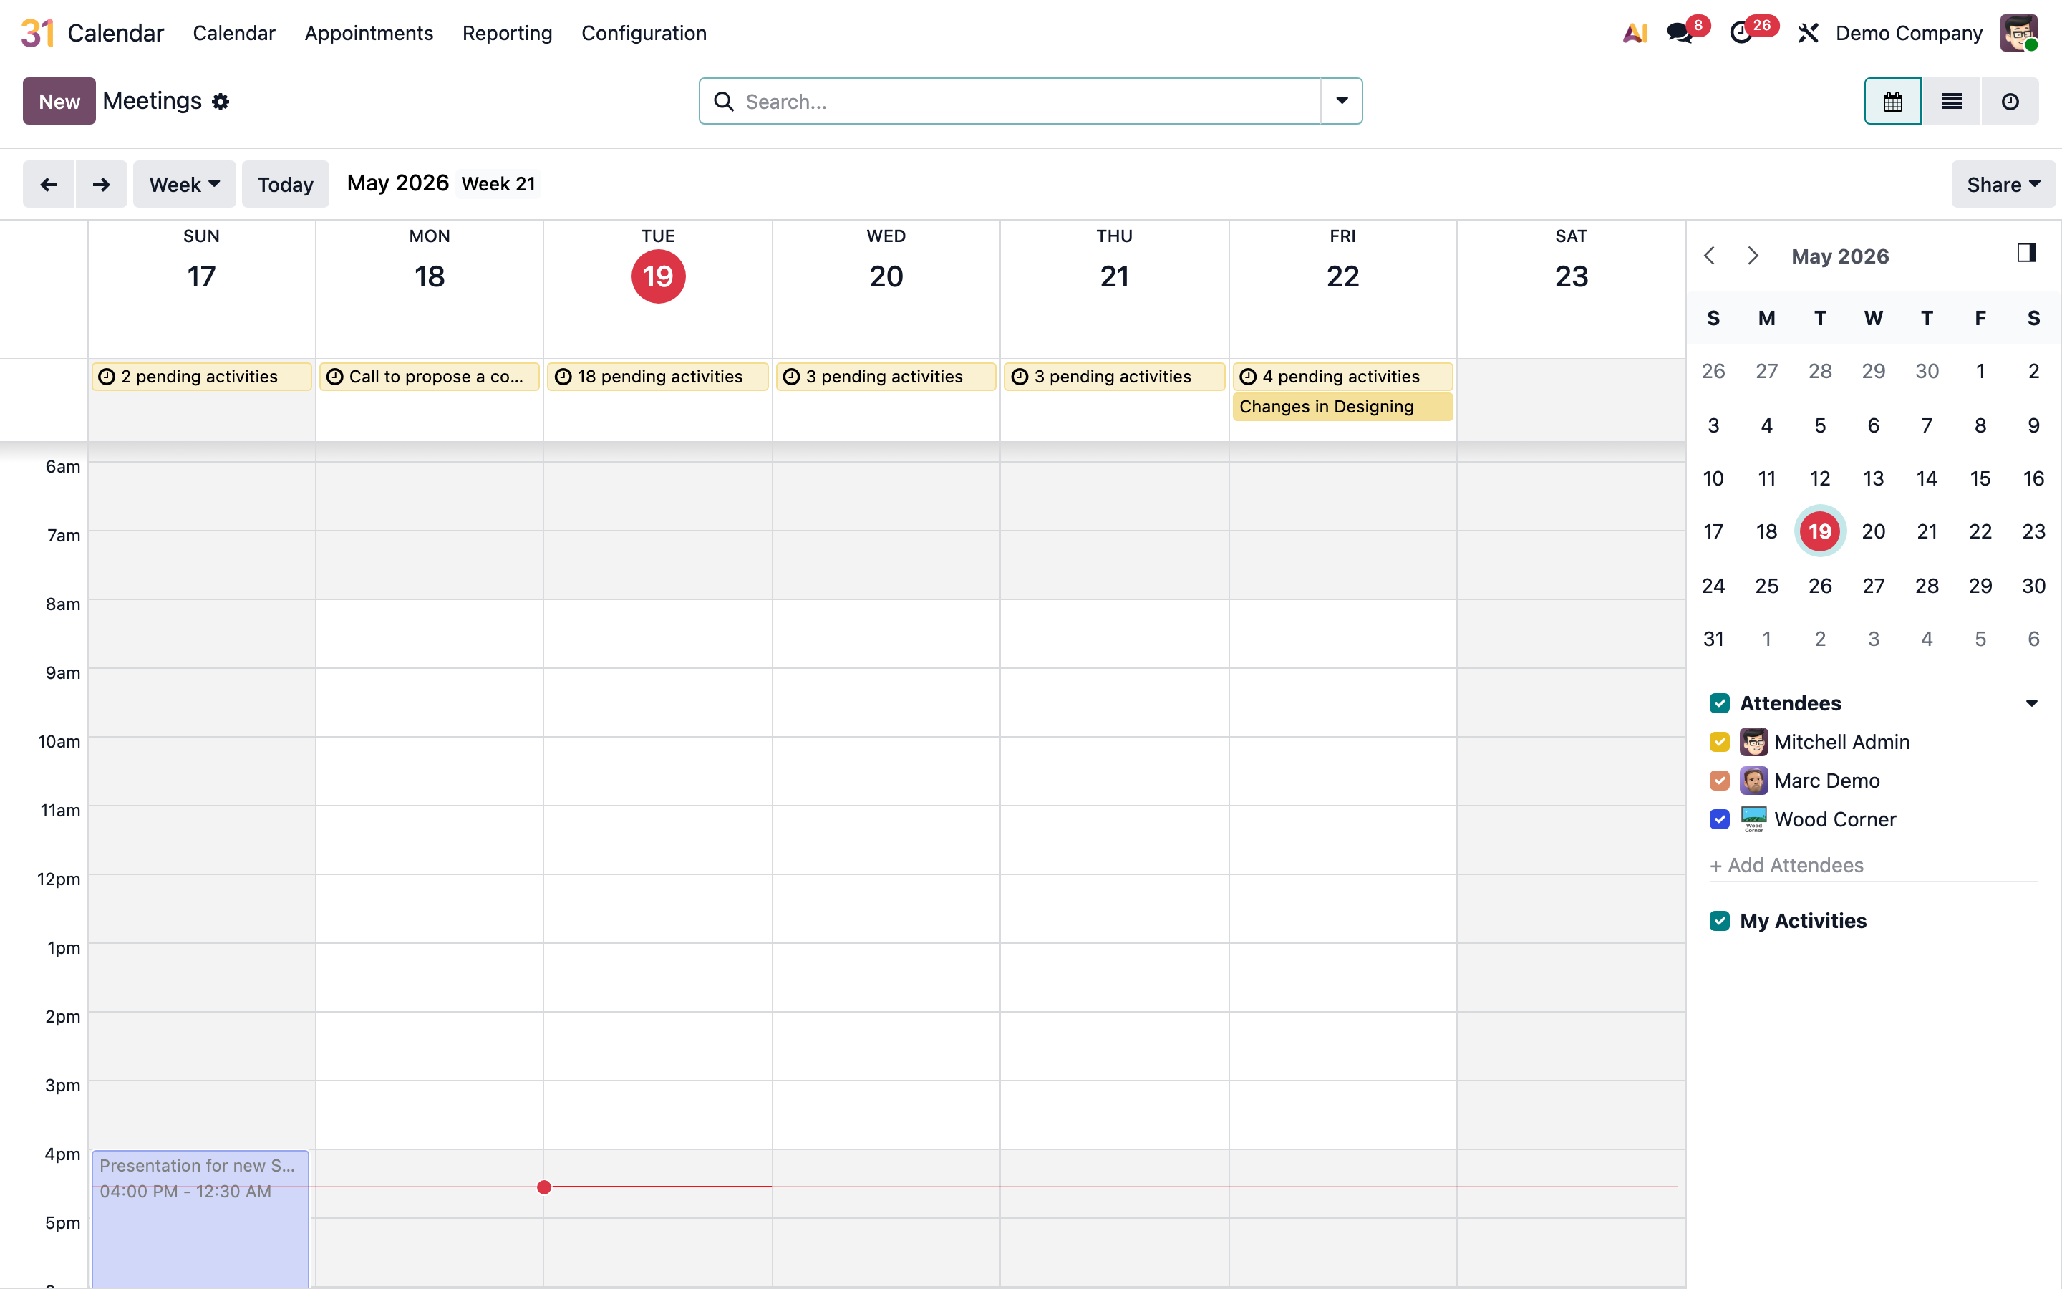The height and width of the screenshot is (1289, 2062).
Task: Toggle Marc Demo attendee checkbox
Action: pos(1720,780)
